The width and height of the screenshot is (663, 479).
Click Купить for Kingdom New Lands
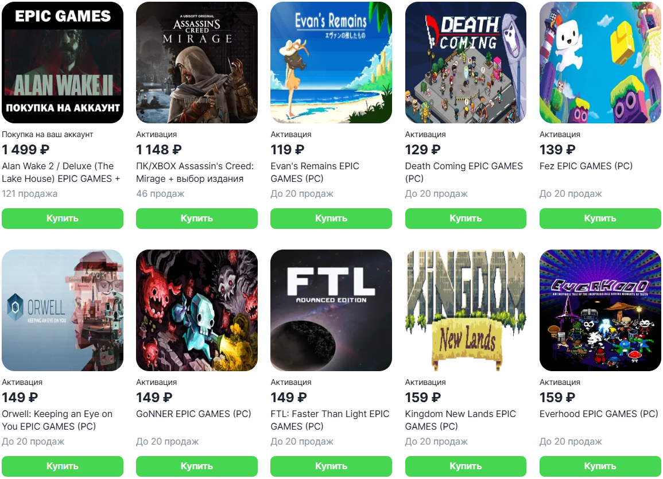466,466
